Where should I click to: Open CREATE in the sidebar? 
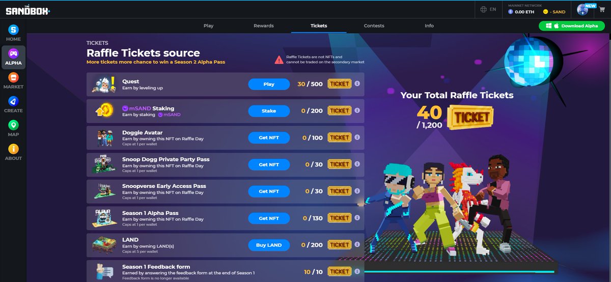(13, 105)
